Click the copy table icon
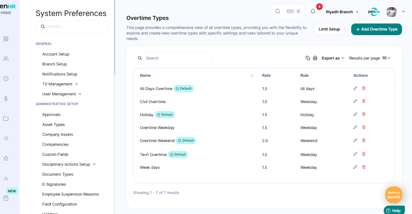412x214 pixels. pos(308,58)
